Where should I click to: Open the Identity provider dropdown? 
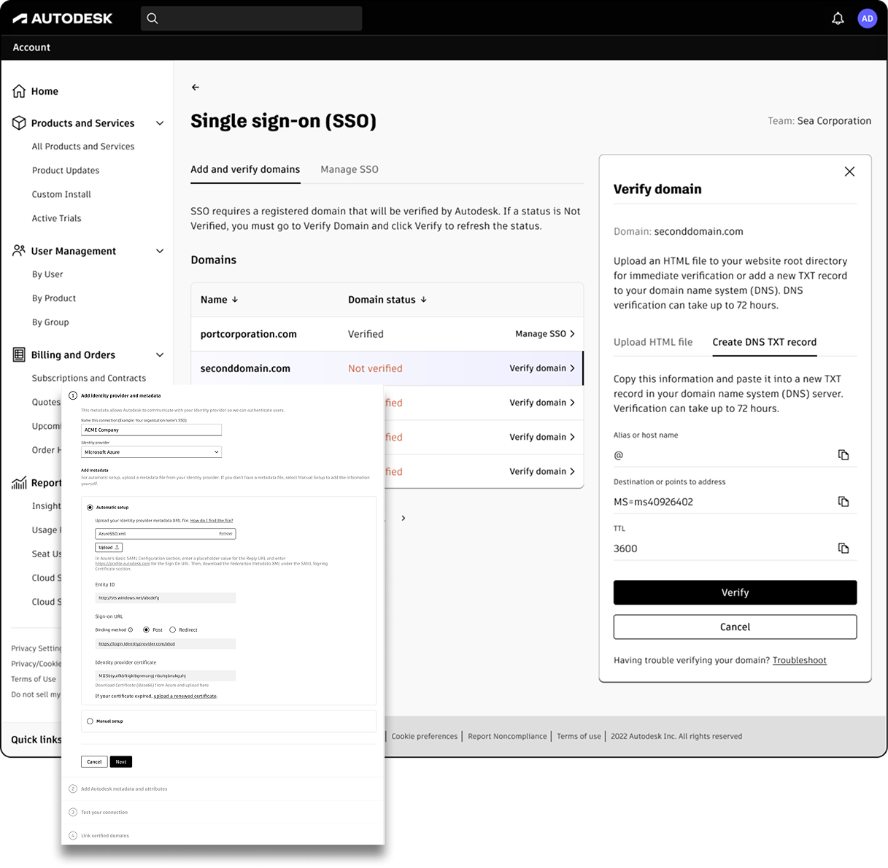pos(151,452)
